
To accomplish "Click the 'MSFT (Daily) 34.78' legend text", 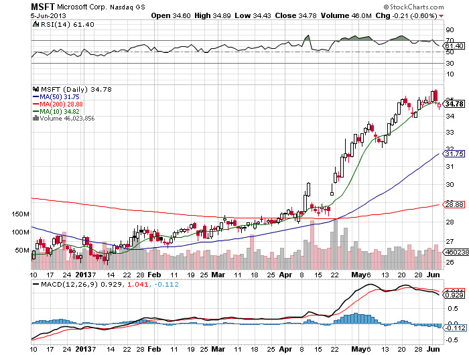I will [x=76, y=89].
